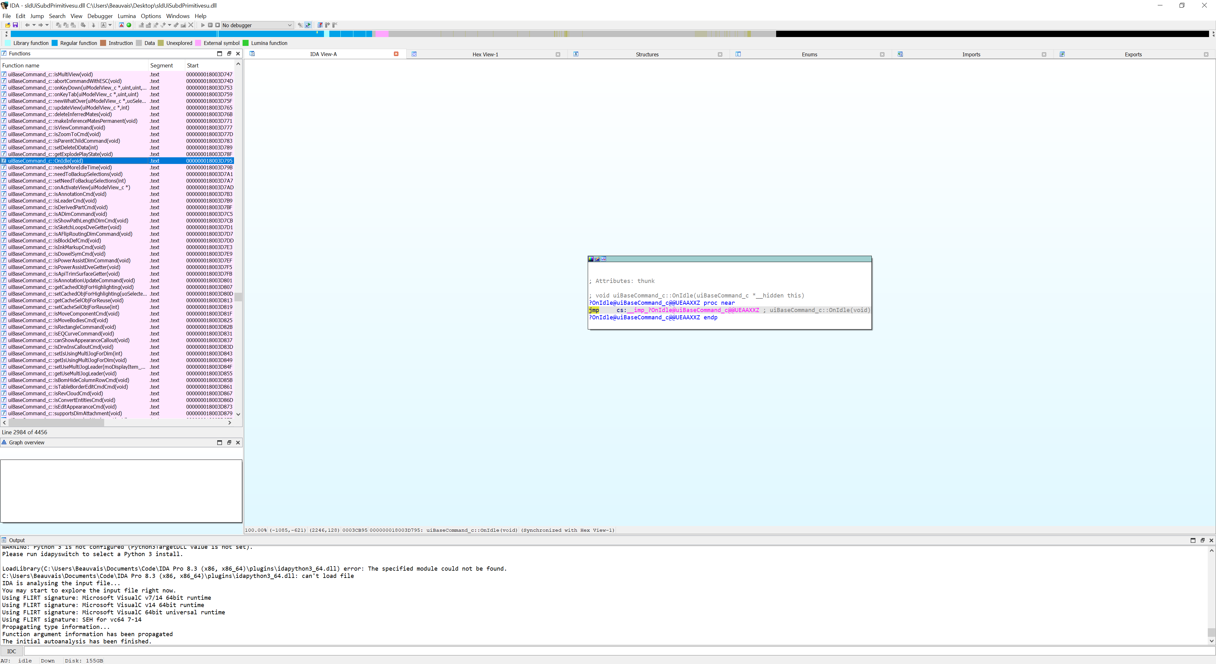Click the Open file toolbar icon
This screenshot has height=664, width=1216.
(8, 25)
